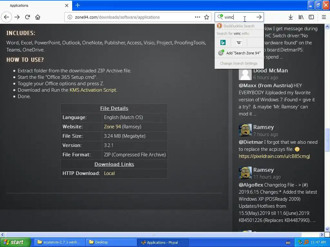330x247 pixels.
Task: Click the green system tray icon
Action: [x=300, y=242]
